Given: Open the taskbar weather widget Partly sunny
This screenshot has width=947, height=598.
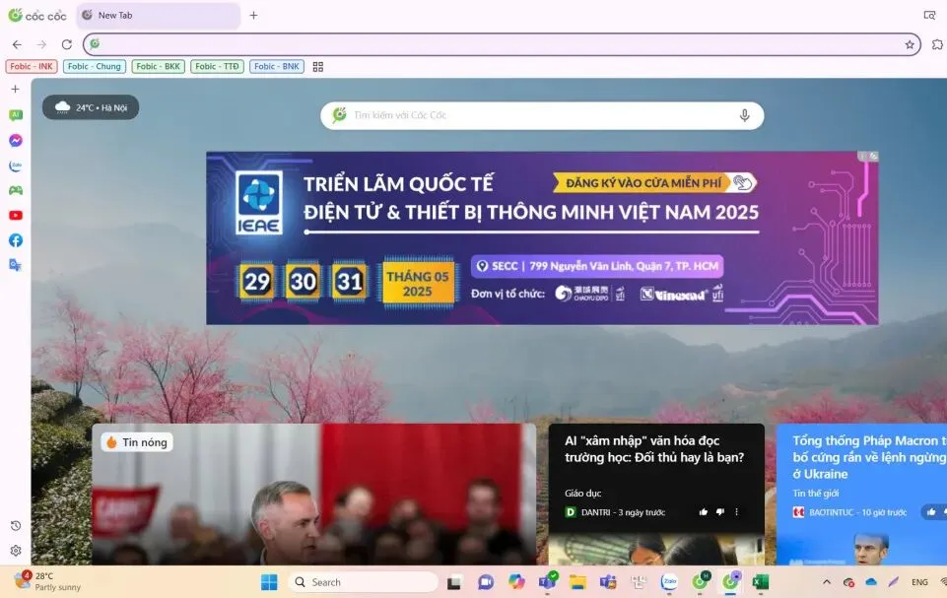Looking at the screenshot, I should (48, 581).
